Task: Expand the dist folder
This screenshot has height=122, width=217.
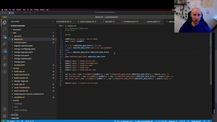Action: click(16, 107)
